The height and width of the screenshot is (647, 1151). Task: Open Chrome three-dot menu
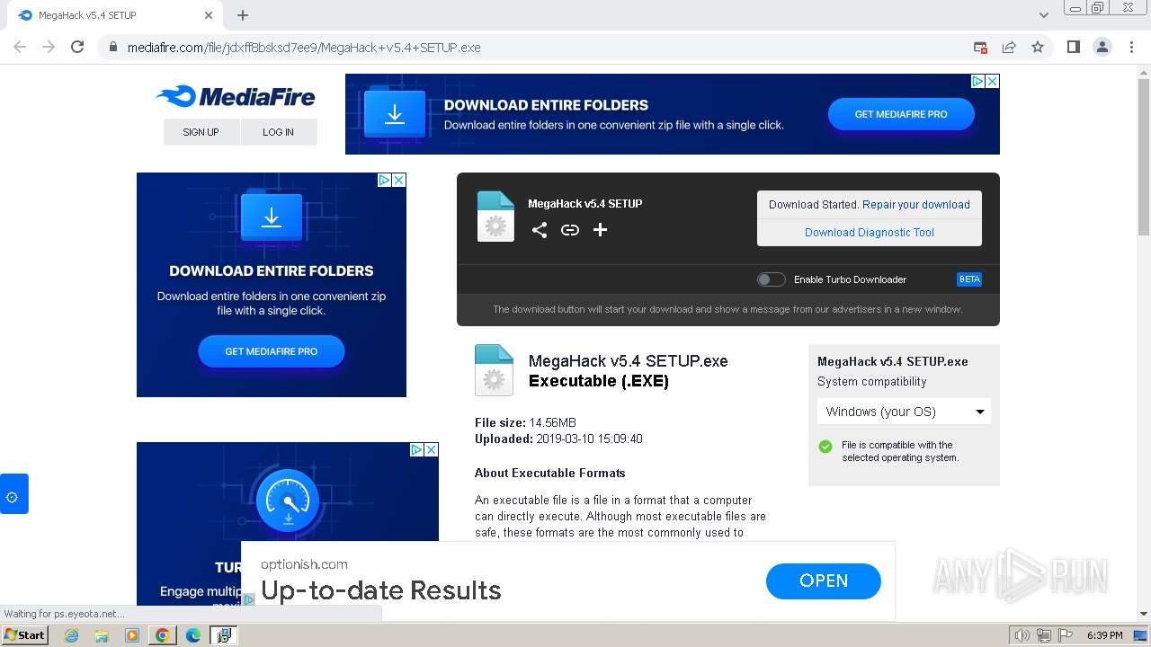[x=1130, y=47]
